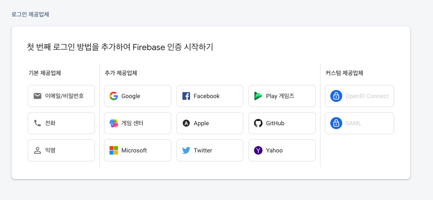
Task: Click the envelope icon for email/password
Action: point(37,96)
